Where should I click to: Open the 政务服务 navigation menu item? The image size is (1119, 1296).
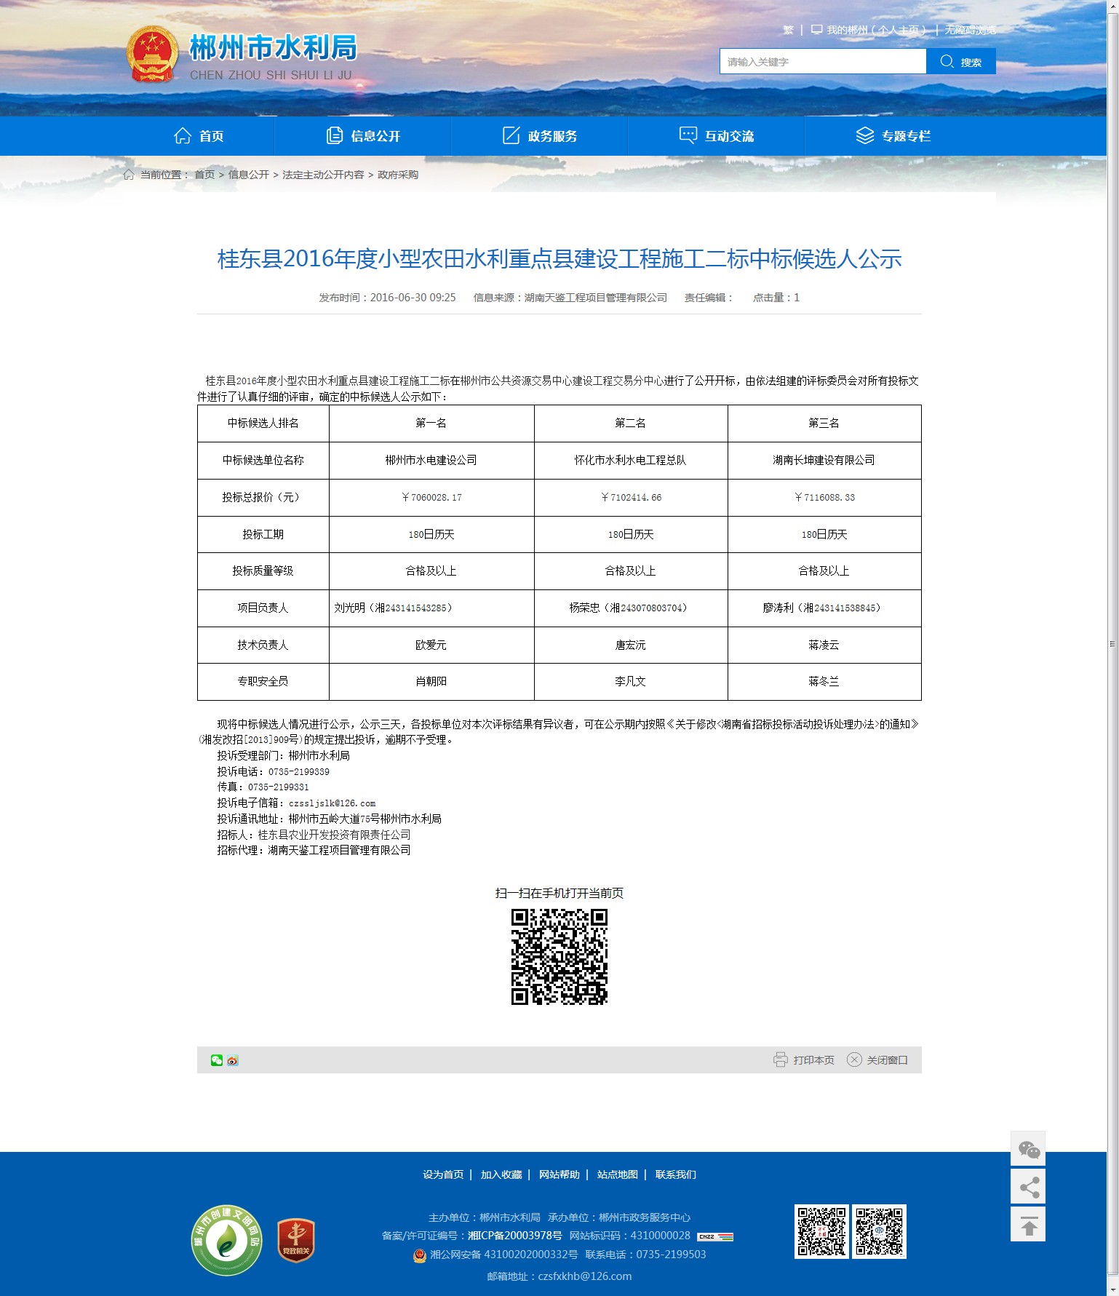tap(540, 136)
